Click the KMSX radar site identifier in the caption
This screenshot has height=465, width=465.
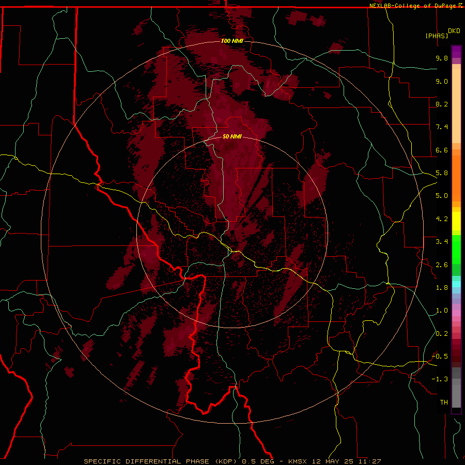click(298, 461)
